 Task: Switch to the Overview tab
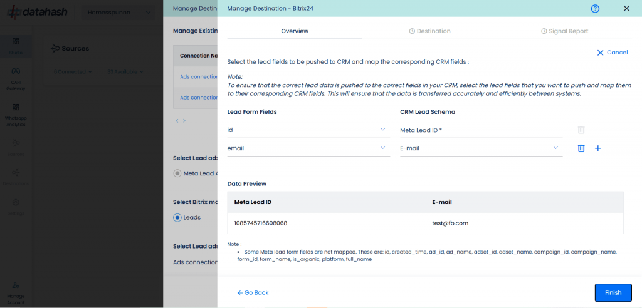tap(295, 31)
